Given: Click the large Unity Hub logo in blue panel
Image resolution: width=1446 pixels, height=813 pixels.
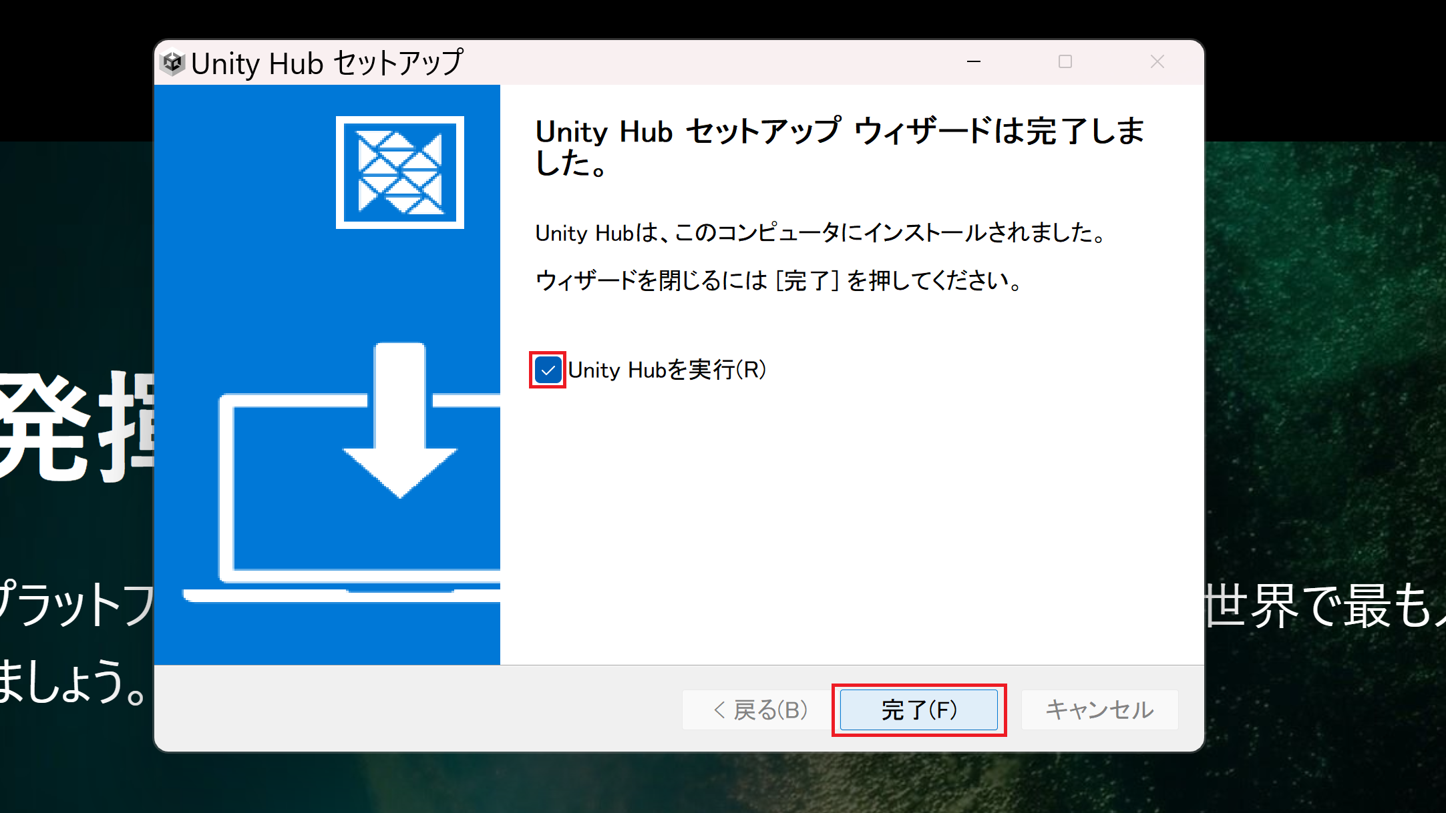Looking at the screenshot, I should point(400,172).
